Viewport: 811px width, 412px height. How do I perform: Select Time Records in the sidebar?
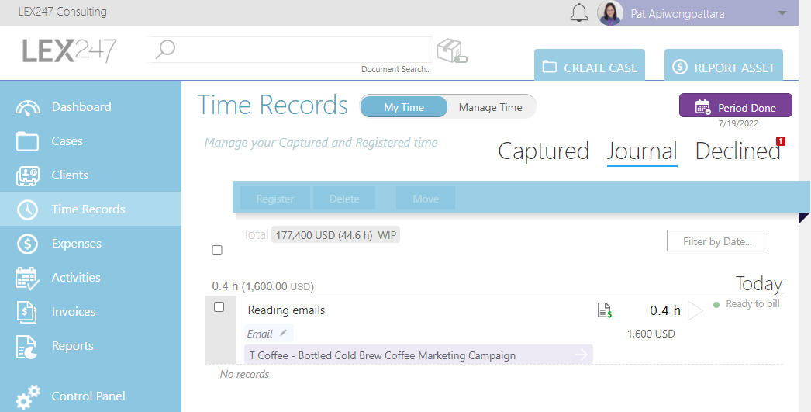pyautogui.click(x=91, y=209)
